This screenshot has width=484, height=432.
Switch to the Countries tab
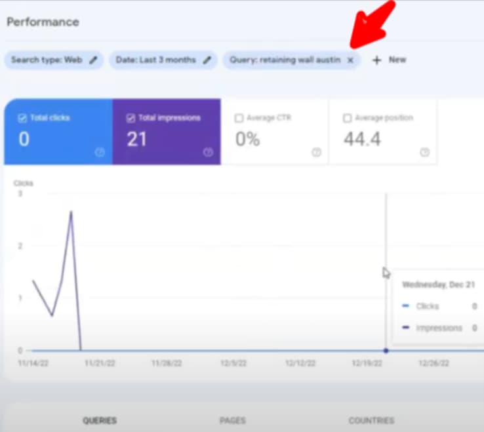pyautogui.click(x=371, y=420)
